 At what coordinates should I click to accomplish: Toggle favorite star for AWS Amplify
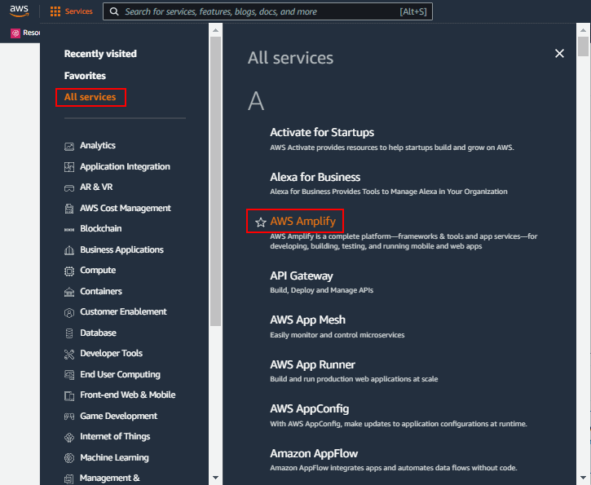(x=260, y=222)
